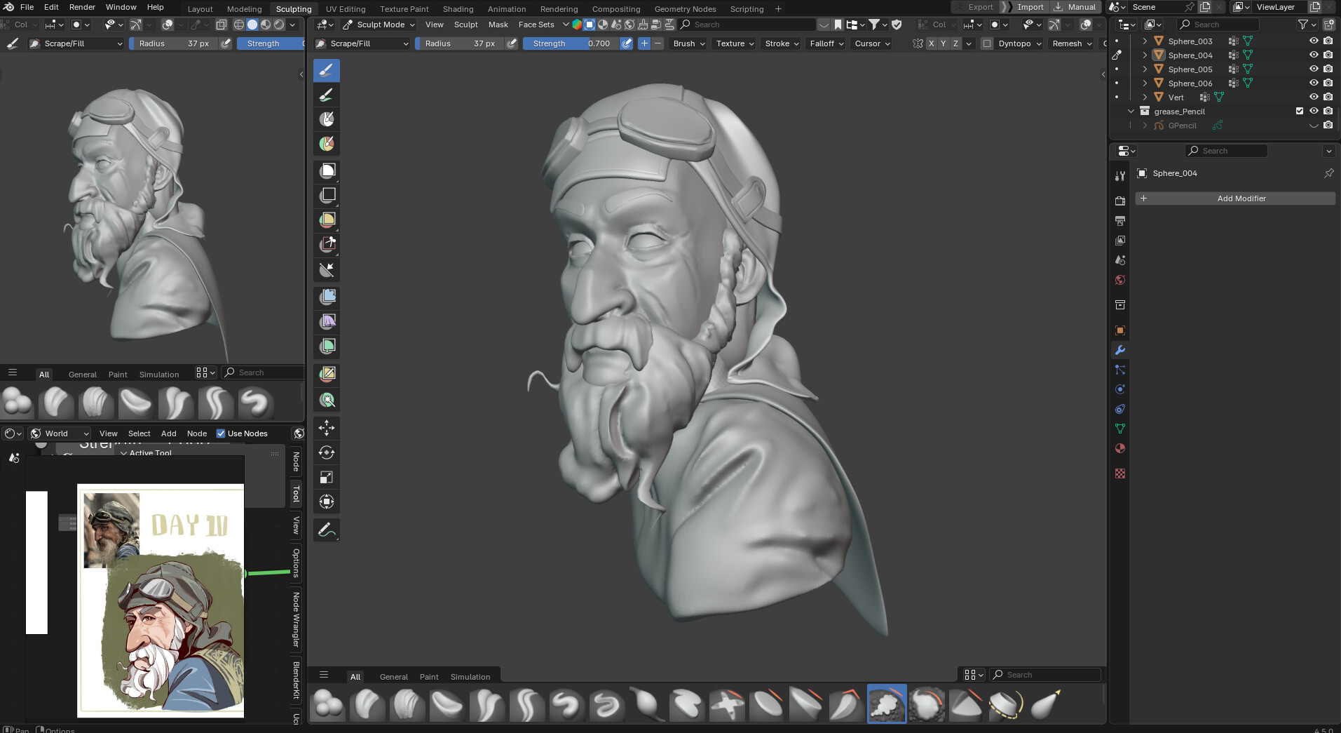Image resolution: width=1341 pixels, height=733 pixels.
Task: Select the Rotate tool in the sculpt toolbar
Action: (327, 452)
